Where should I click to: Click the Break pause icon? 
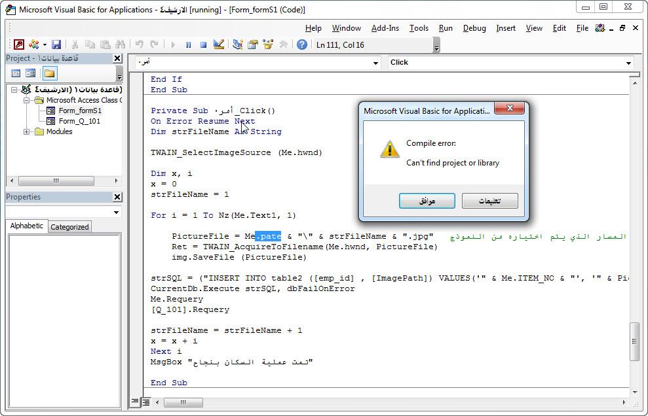click(188, 44)
